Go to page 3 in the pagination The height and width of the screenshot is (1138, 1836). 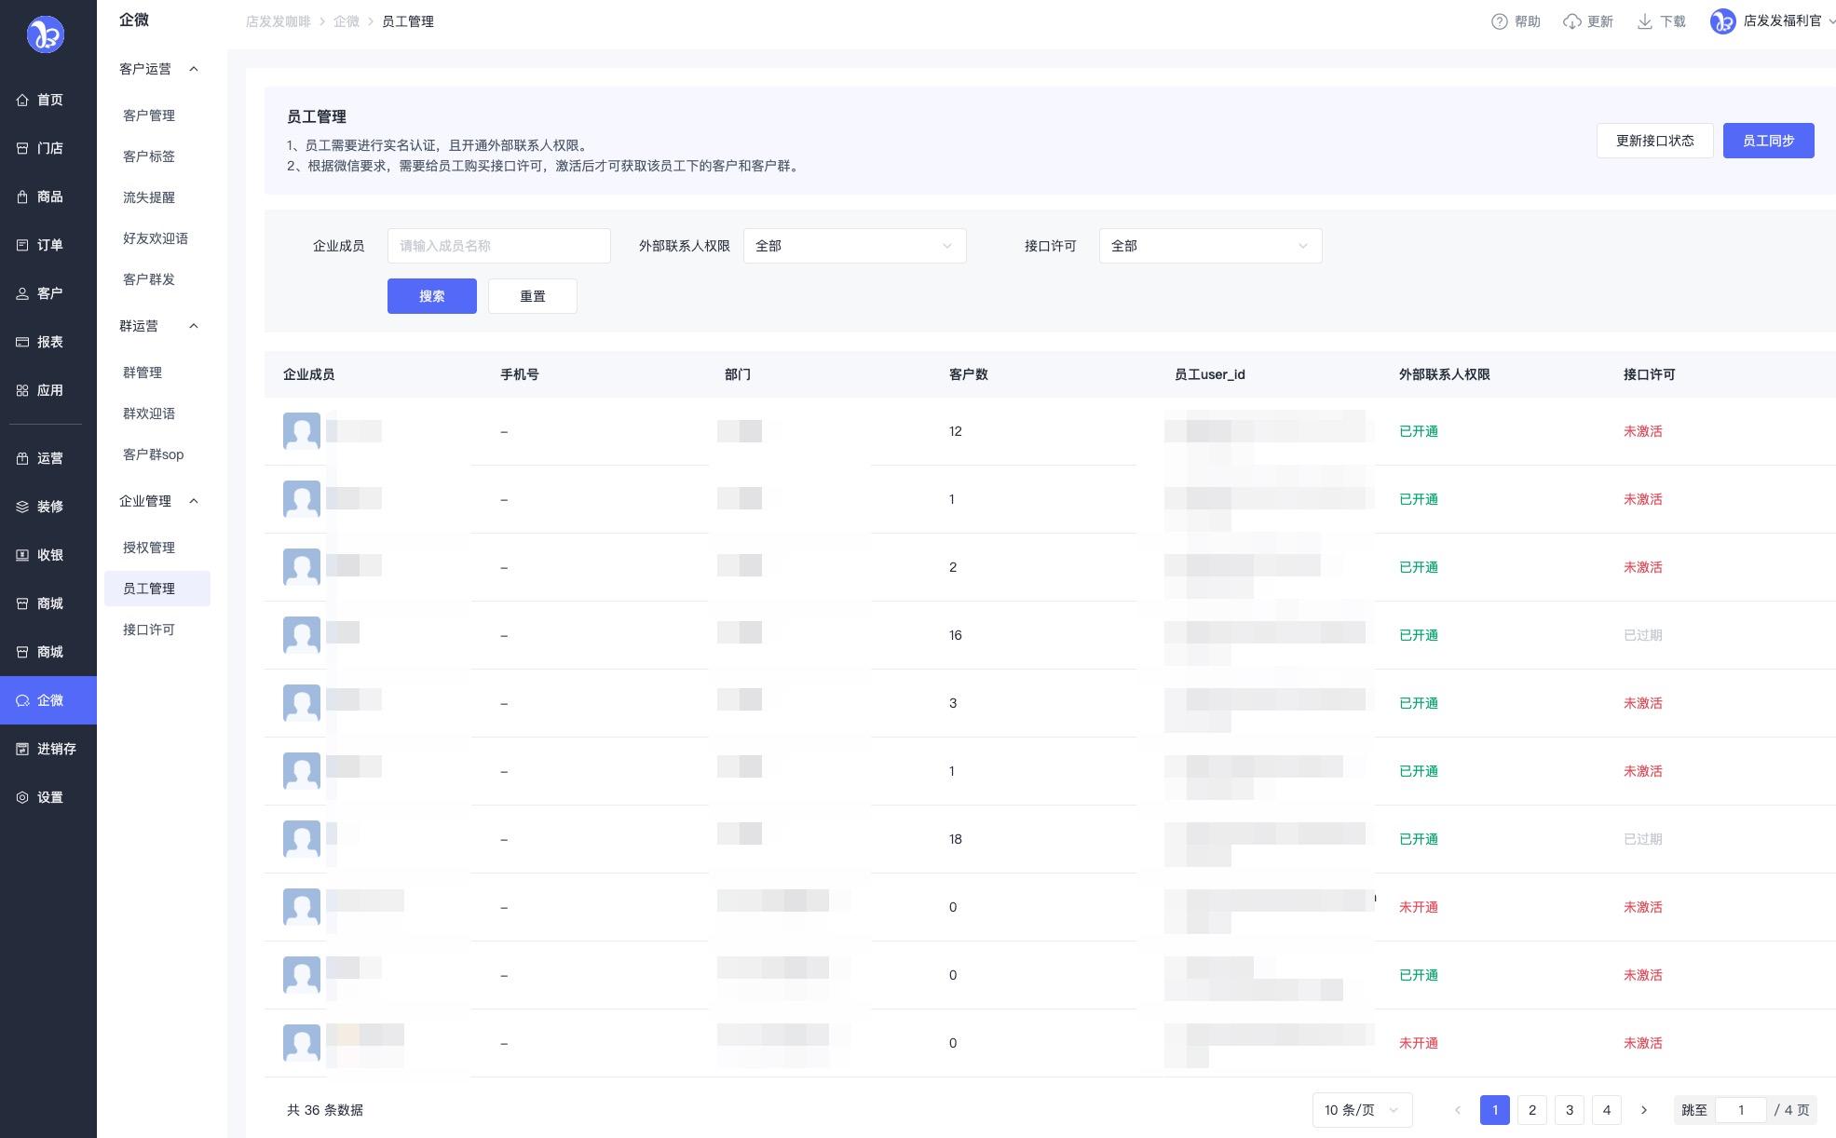pyautogui.click(x=1570, y=1110)
